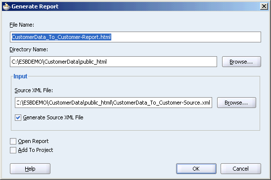Screen dimensions: 271x180
Task: Click into the File Name text field
Action: 135,37
